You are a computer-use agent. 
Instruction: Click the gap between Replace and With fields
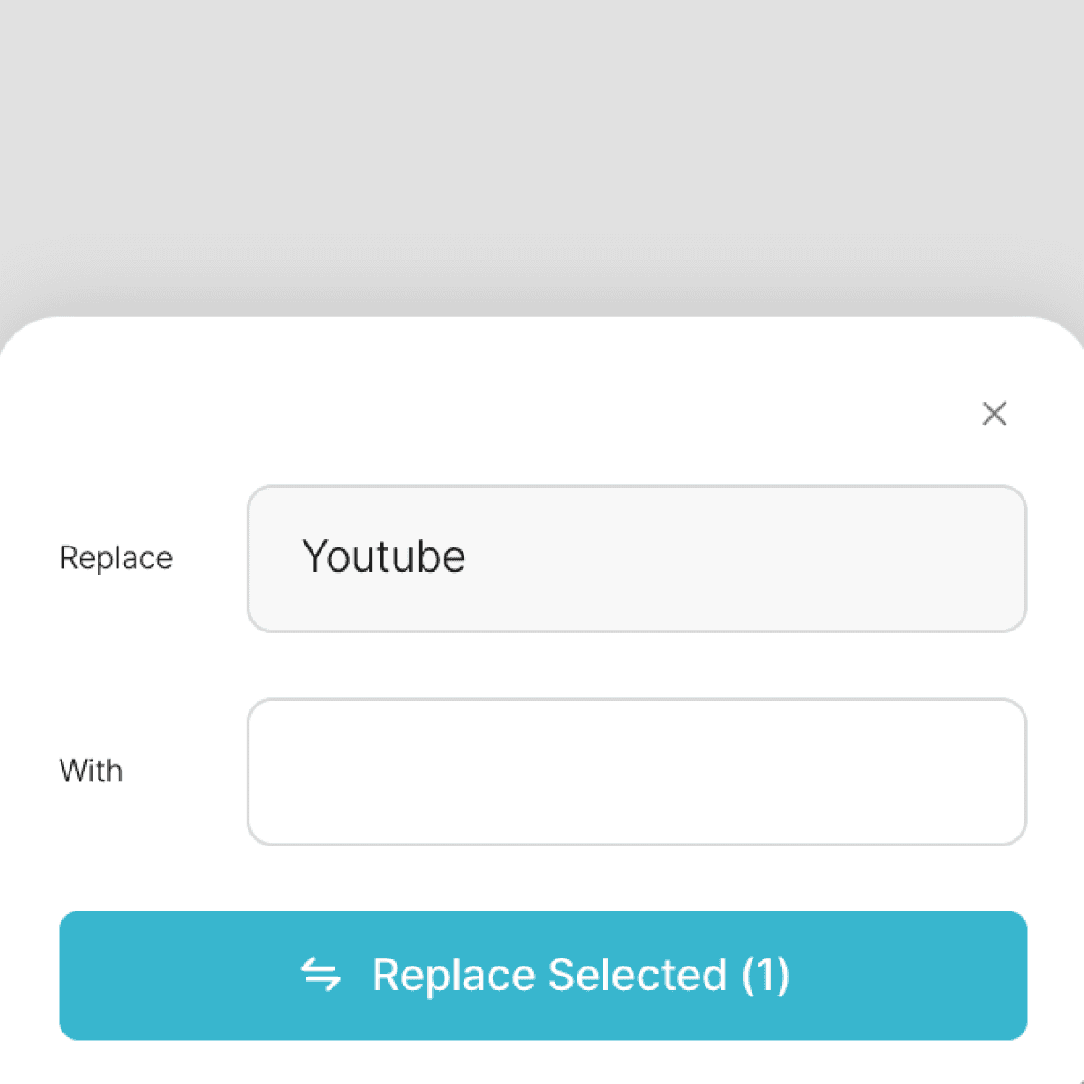(x=636, y=666)
